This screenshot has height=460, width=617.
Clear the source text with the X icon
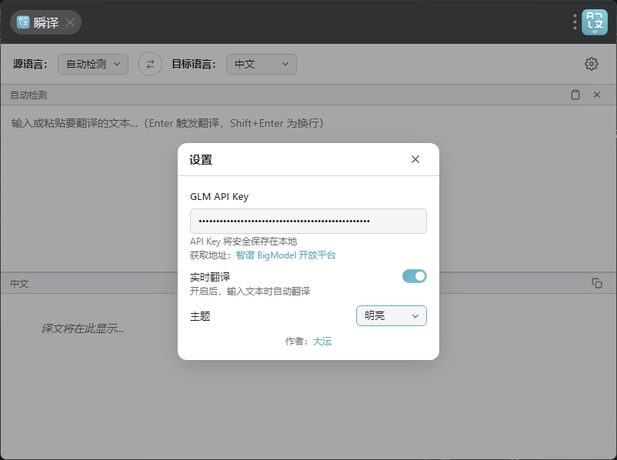point(596,95)
